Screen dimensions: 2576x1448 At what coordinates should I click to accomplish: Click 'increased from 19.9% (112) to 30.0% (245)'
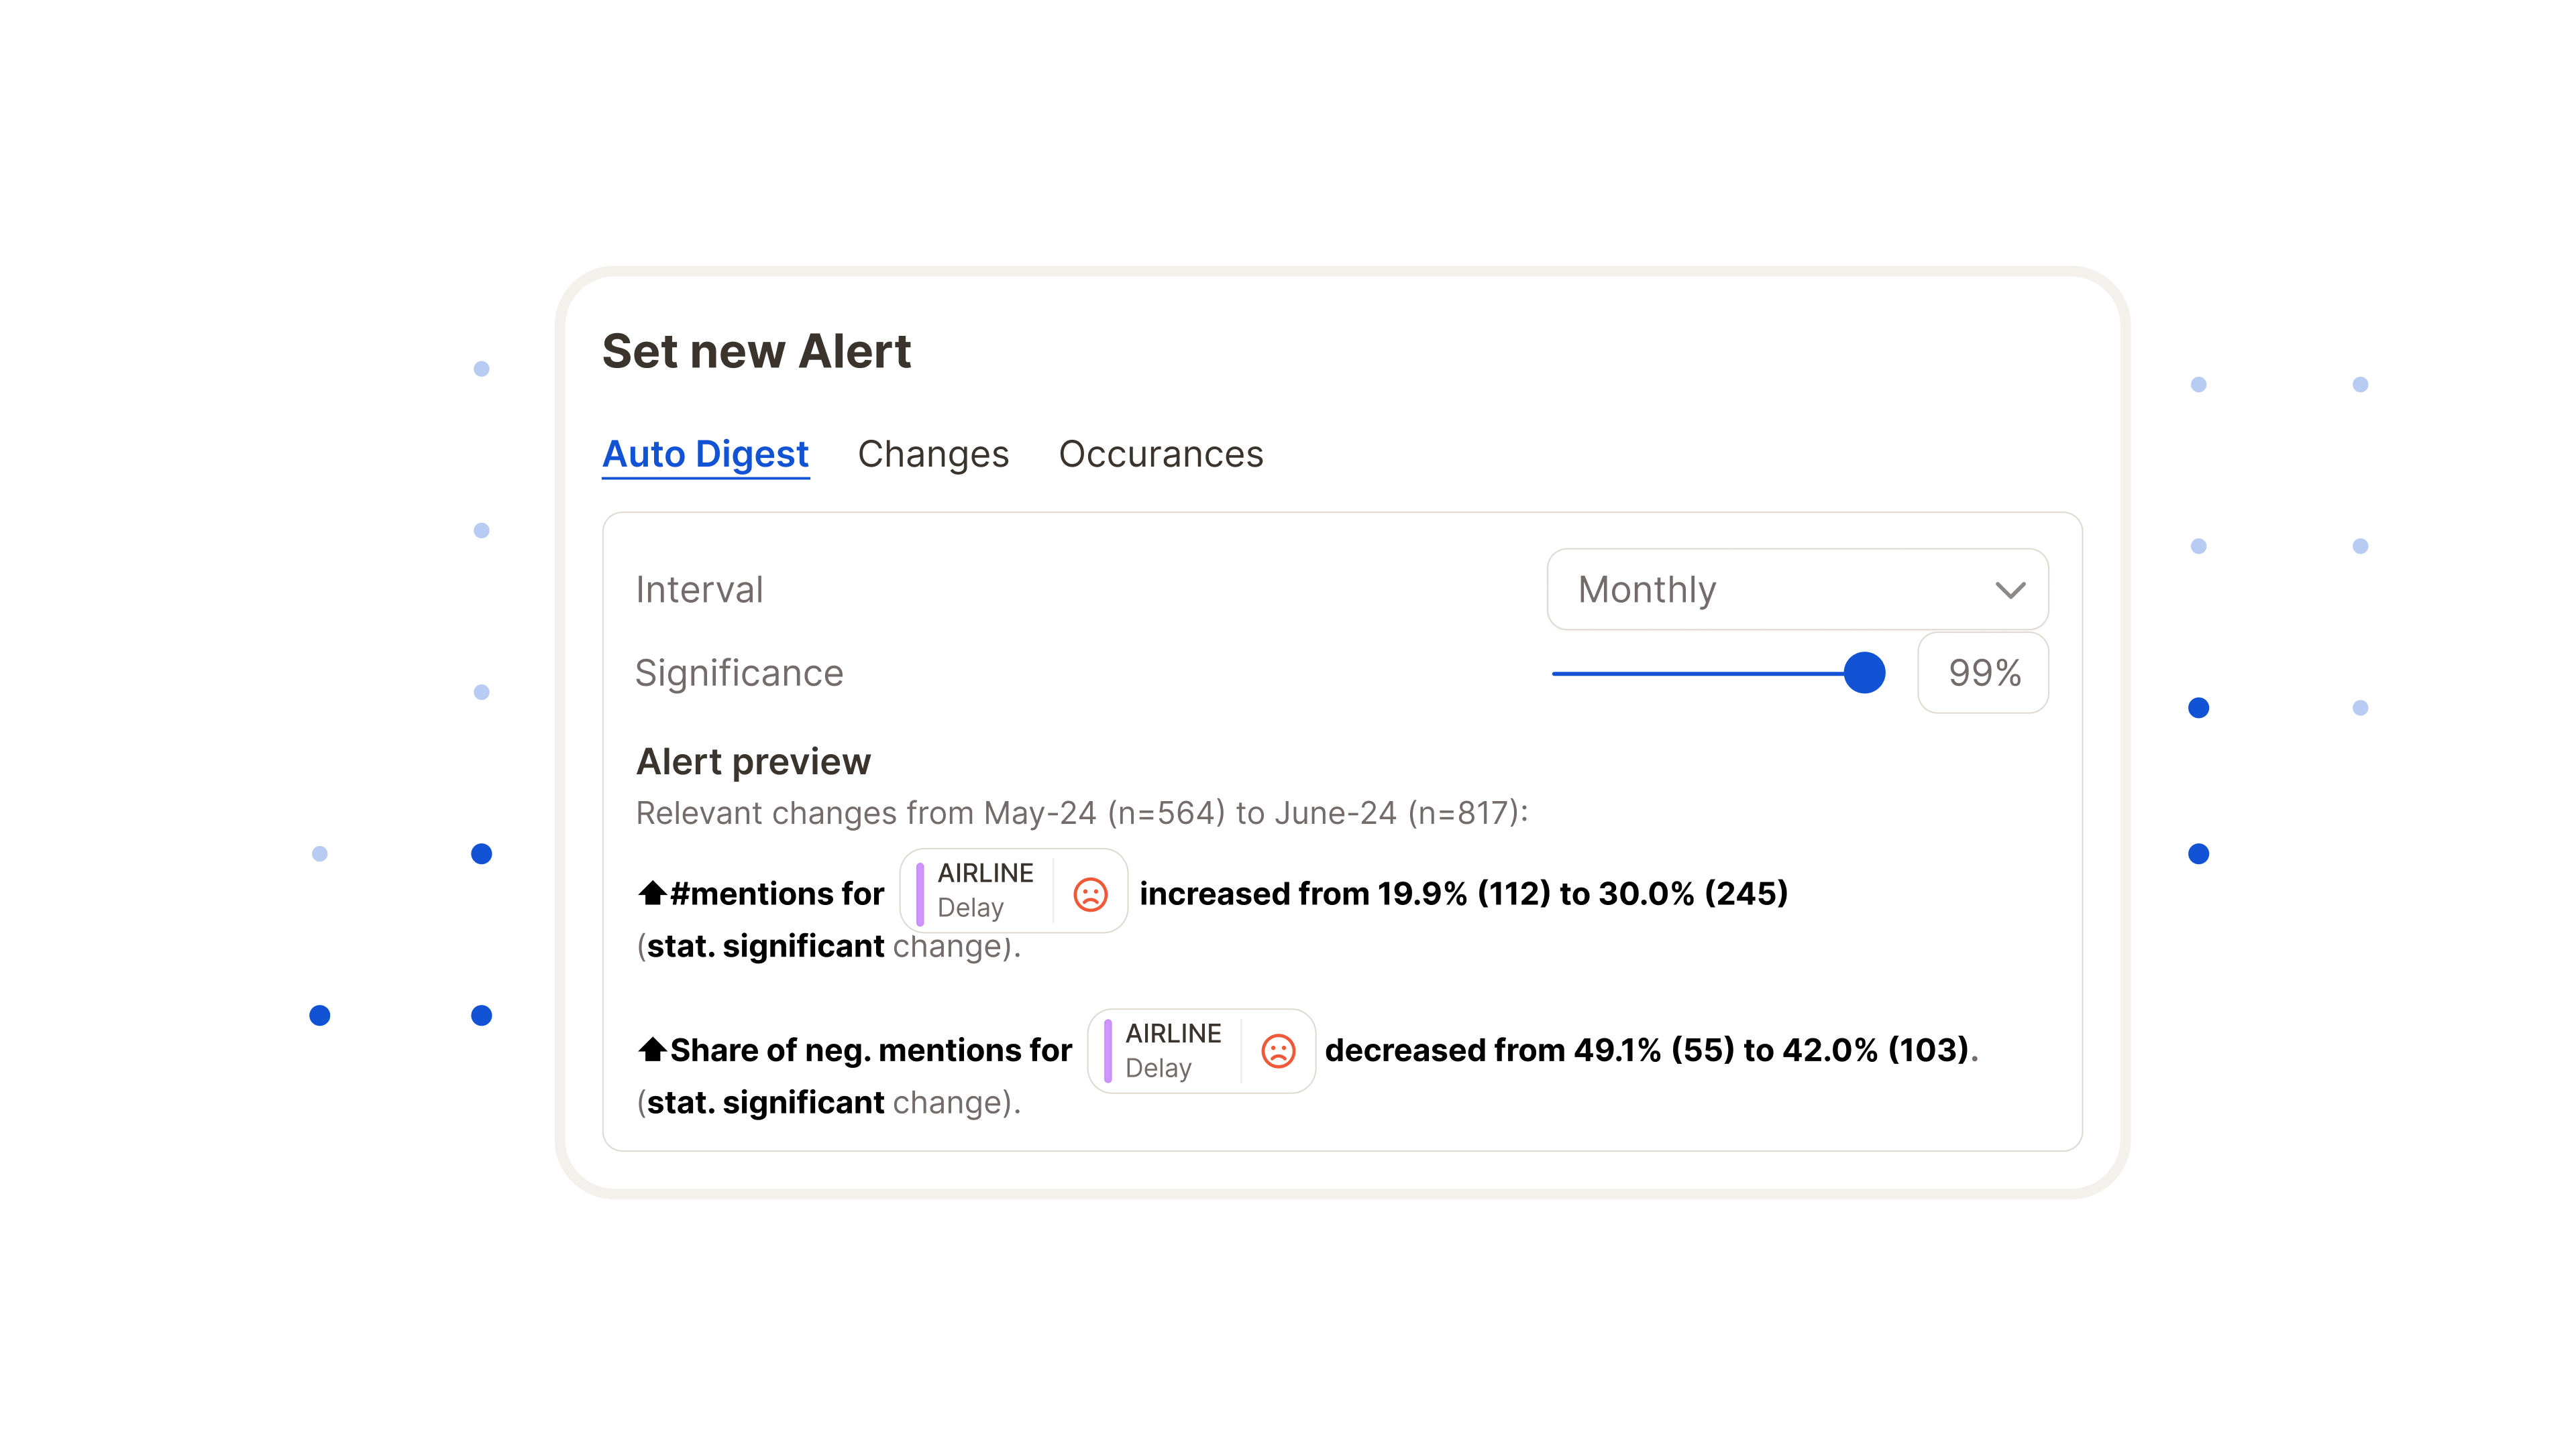tap(1464, 894)
